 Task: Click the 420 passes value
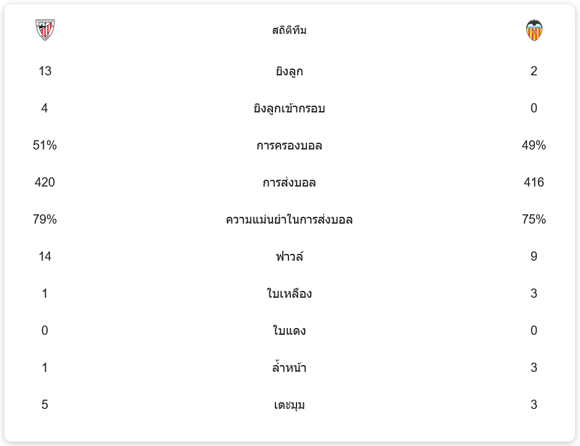tap(45, 182)
